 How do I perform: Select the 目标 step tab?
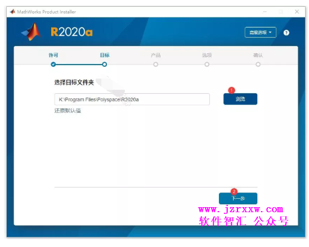click(x=105, y=55)
